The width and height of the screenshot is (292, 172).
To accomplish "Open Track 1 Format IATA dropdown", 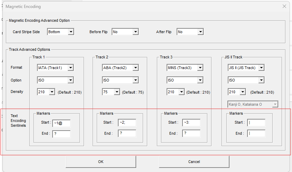I will pos(55,68).
